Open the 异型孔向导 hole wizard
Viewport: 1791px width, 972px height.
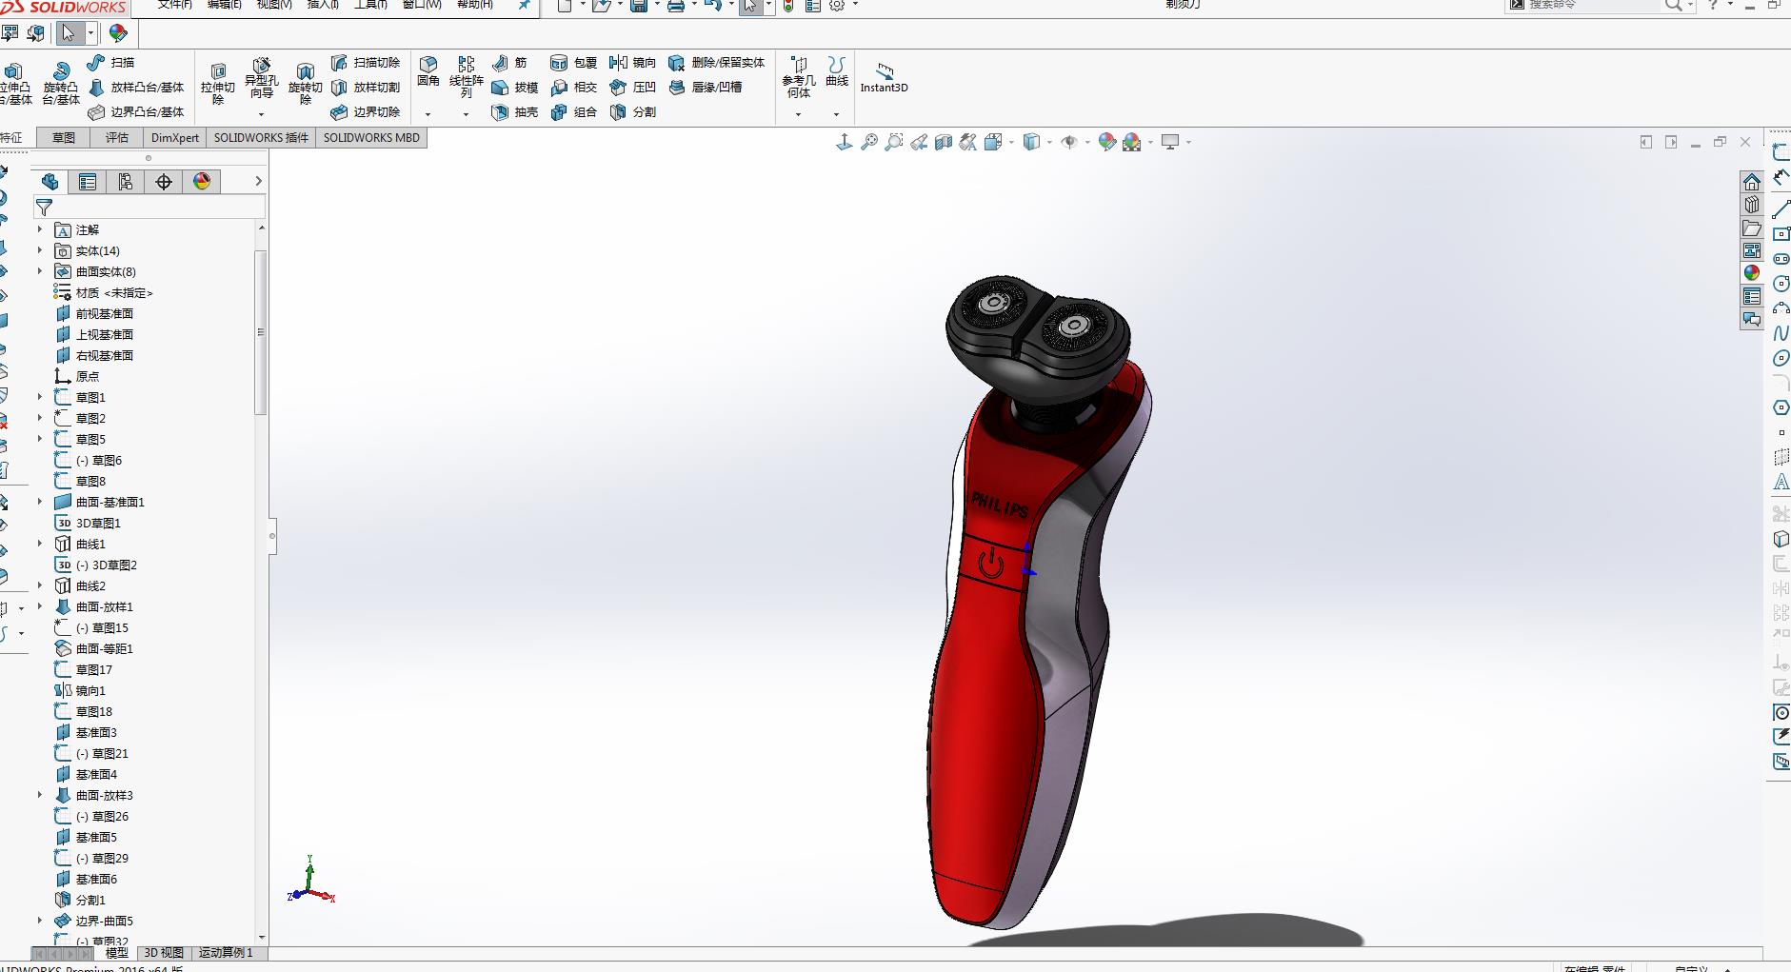(x=261, y=78)
